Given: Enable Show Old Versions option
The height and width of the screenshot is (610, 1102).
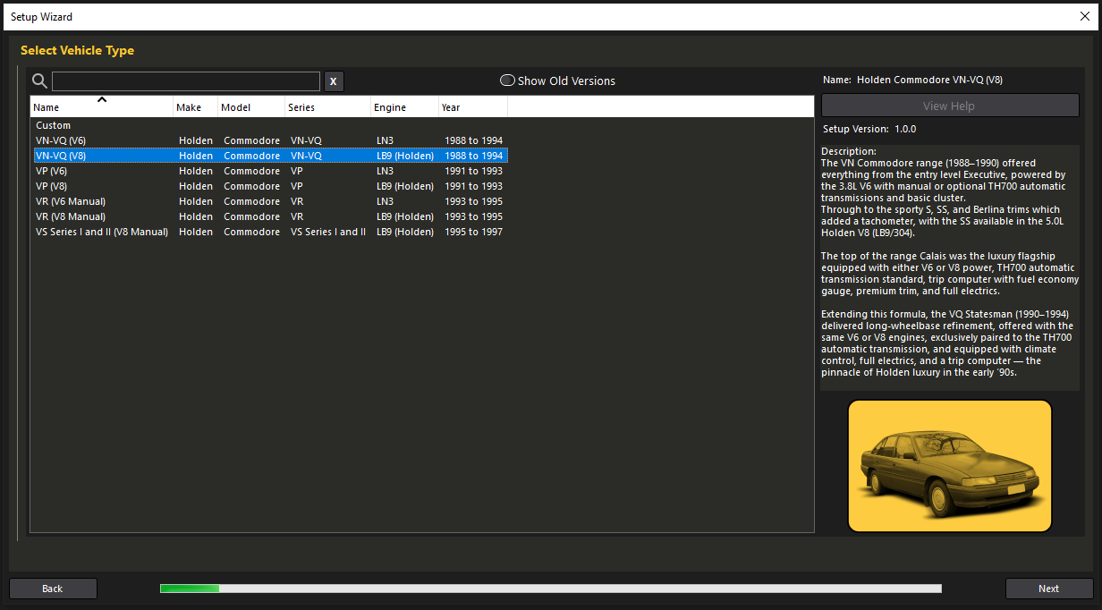Looking at the screenshot, I should [508, 80].
